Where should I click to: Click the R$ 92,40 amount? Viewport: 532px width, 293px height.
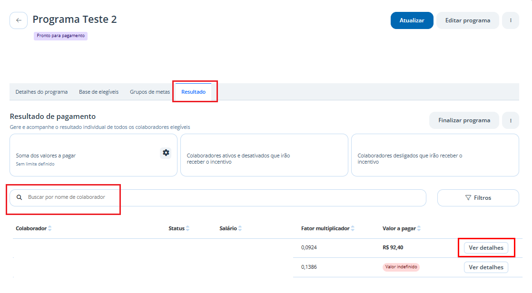pyautogui.click(x=393, y=247)
